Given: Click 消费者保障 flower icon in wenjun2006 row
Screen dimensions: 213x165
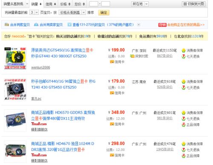Looking at the screenshot, I should coord(184,51).
